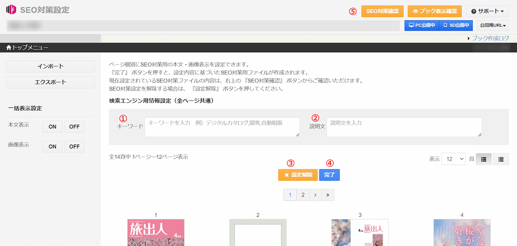Click the home icon beside トップメニュー

(8, 47)
